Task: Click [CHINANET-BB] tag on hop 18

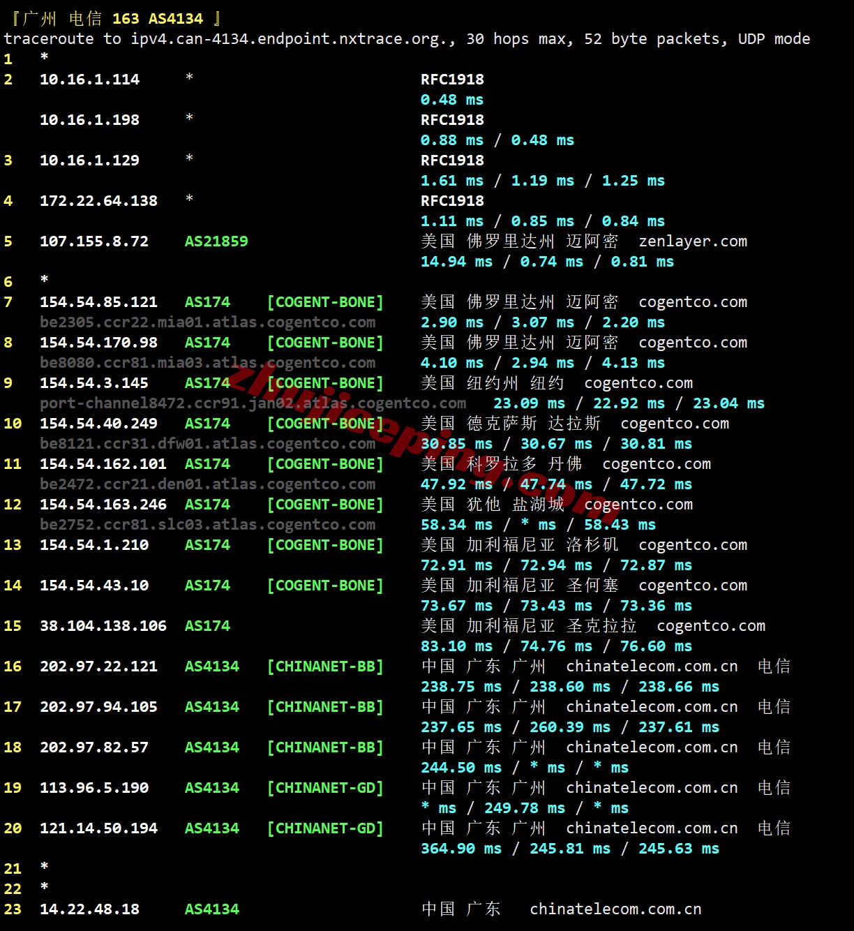Action: pyautogui.click(x=325, y=747)
